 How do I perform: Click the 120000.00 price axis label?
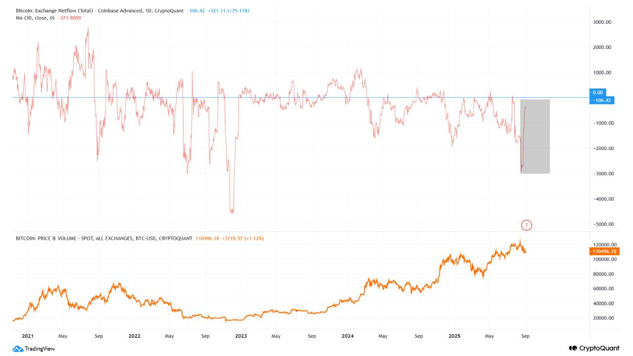tap(604, 245)
